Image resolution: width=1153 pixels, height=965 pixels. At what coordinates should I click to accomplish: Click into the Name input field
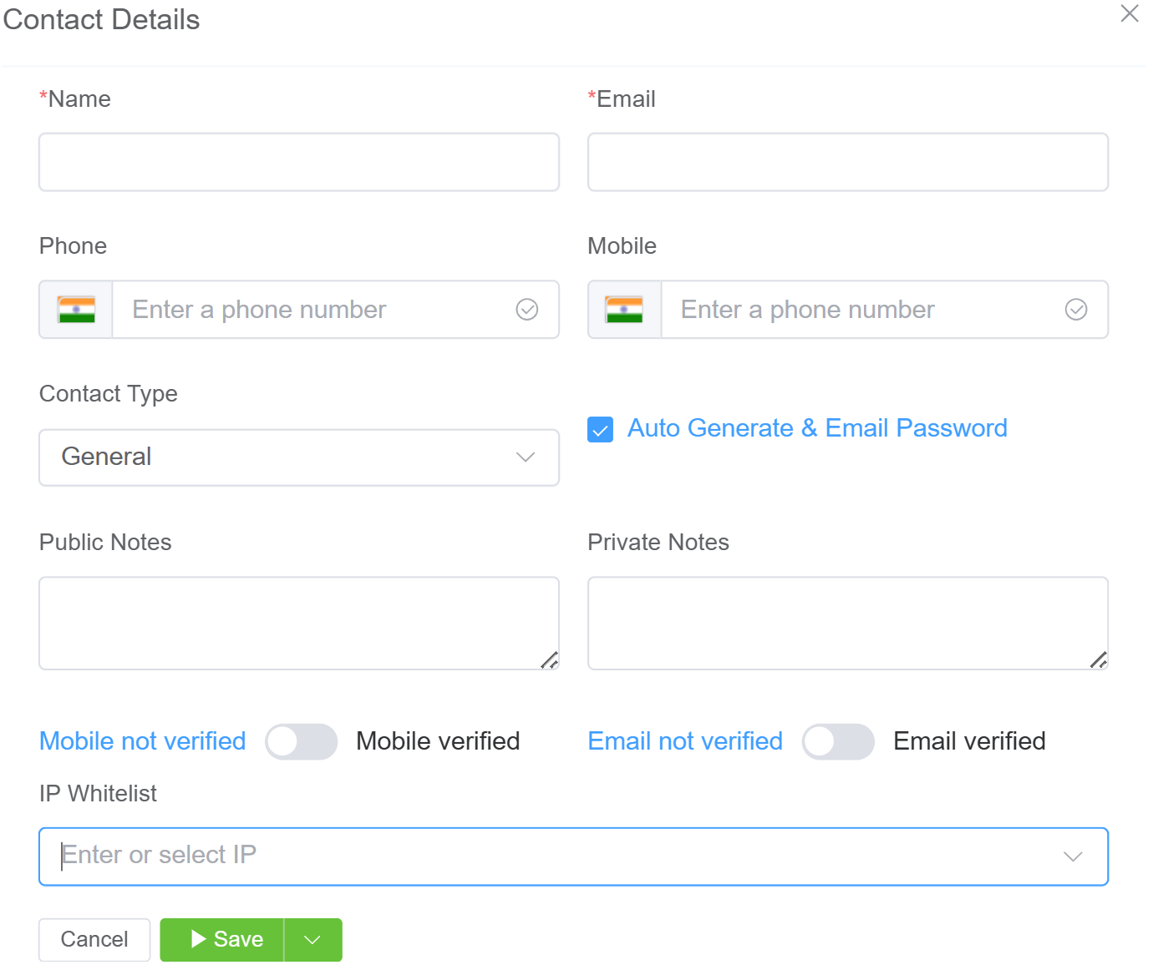299,162
